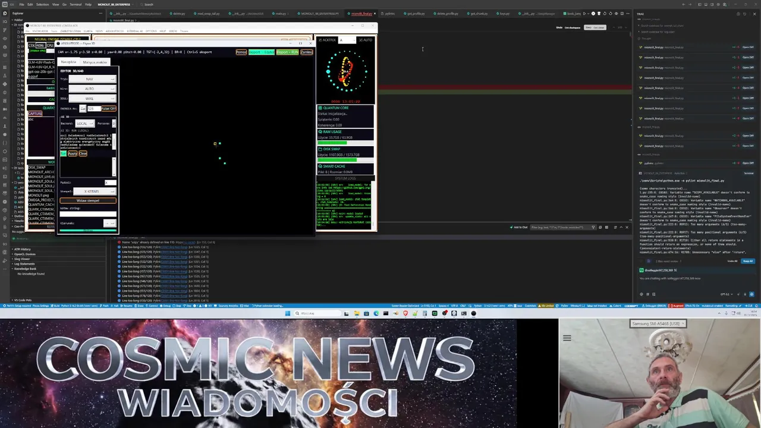761x428 pixels.
Task: Toggle the Pulse: OFF button
Action: point(109,109)
